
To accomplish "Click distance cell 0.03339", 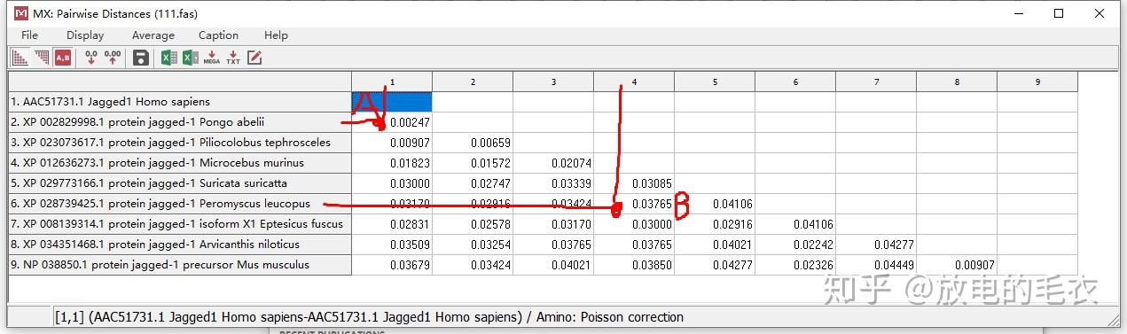I will [553, 183].
